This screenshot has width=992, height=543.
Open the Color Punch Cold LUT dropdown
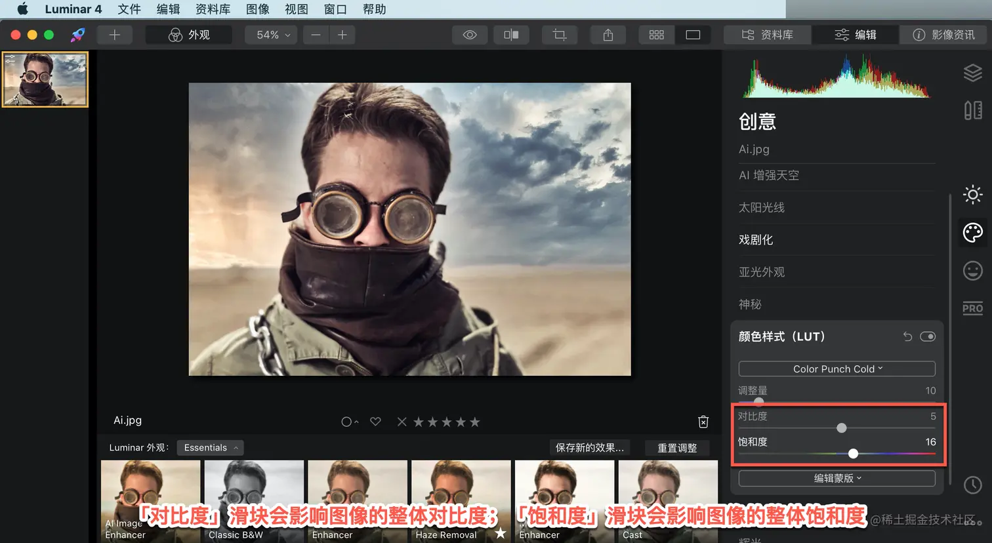click(837, 369)
